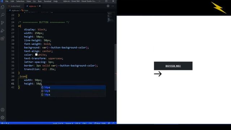Click line number 25
The height and width of the screenshot is (130, 231).
tap(13, 26)
